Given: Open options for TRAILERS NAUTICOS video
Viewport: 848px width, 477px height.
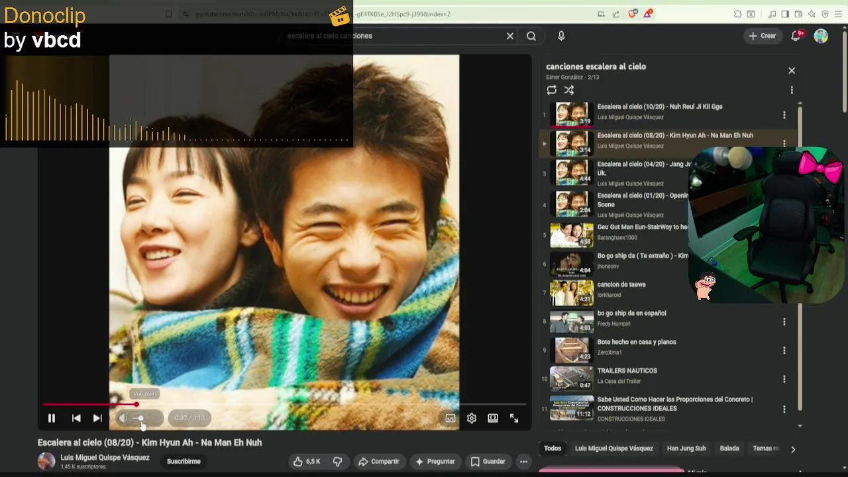Looking at the screenshot, I should click(x=784, y=380).
